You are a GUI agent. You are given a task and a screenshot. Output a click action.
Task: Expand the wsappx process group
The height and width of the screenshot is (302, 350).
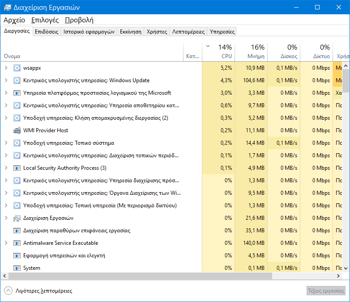[6, 68]
